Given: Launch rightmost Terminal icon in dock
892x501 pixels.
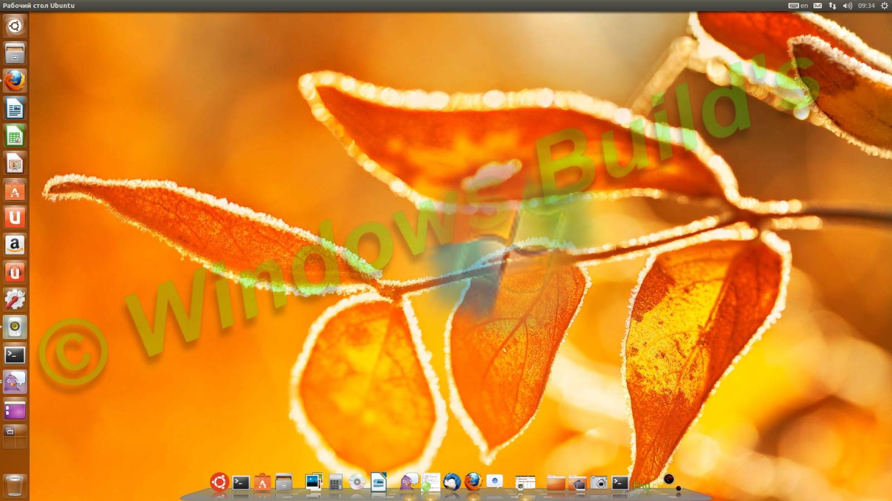Looking at the screenshot, I should (620, 482).
